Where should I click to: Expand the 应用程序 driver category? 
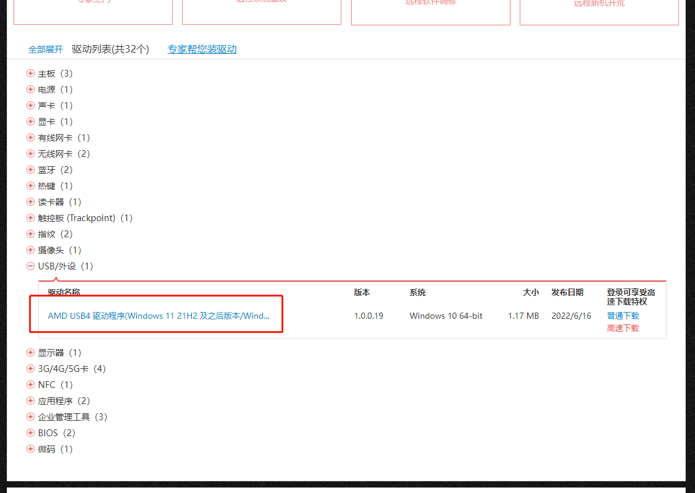(x=30, y=400)
